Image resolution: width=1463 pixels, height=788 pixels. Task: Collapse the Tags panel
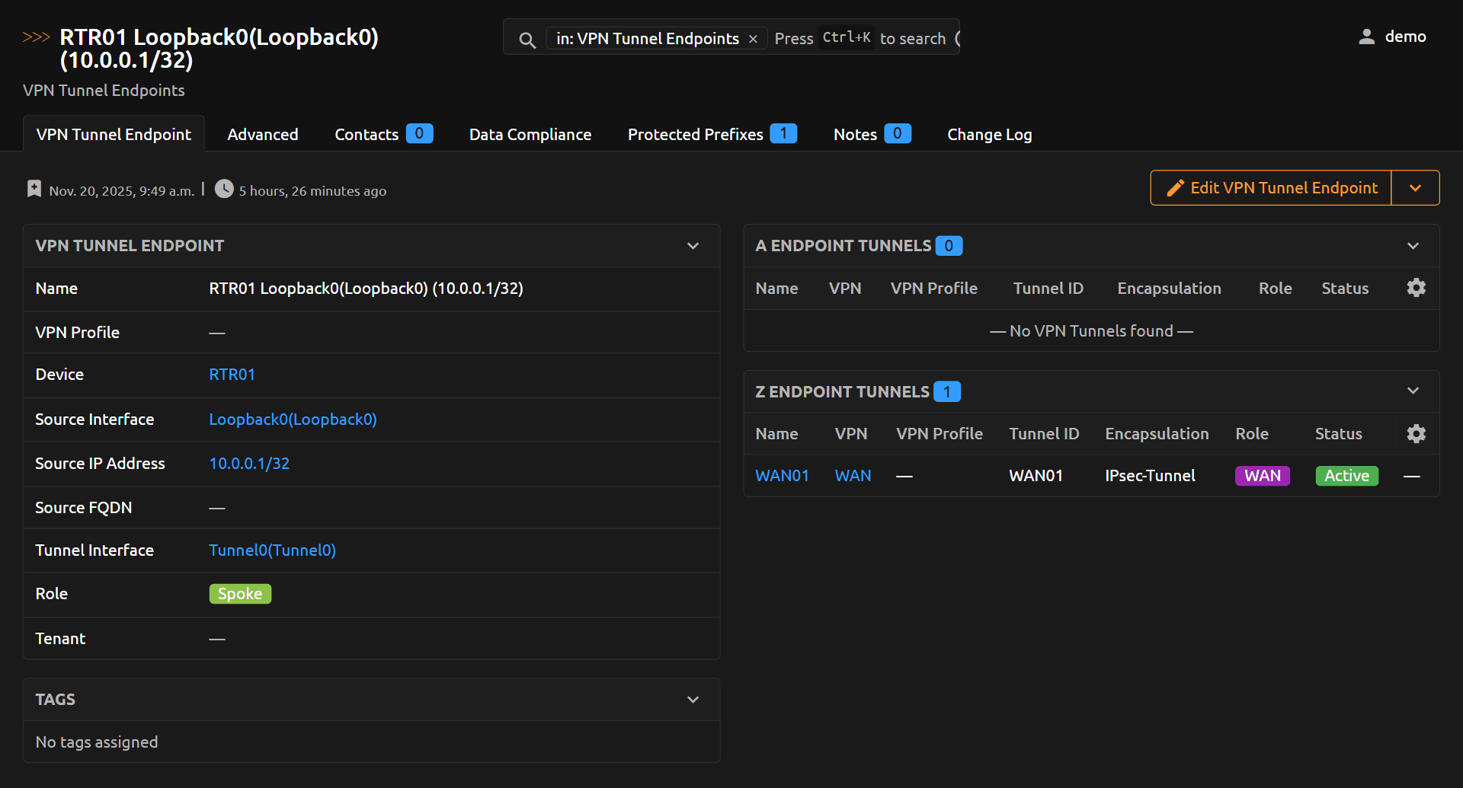[x=693, y=700]
